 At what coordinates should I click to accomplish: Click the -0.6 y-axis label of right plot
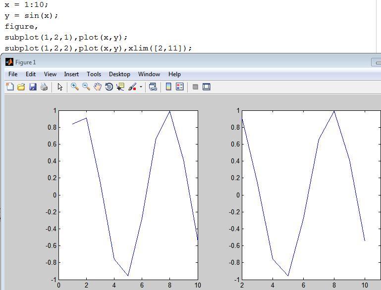click(234, 245)
